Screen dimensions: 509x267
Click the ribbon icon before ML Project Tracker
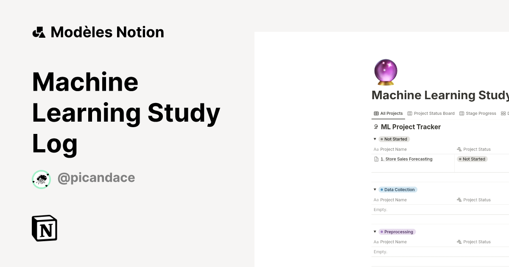[x=376, y=126]
